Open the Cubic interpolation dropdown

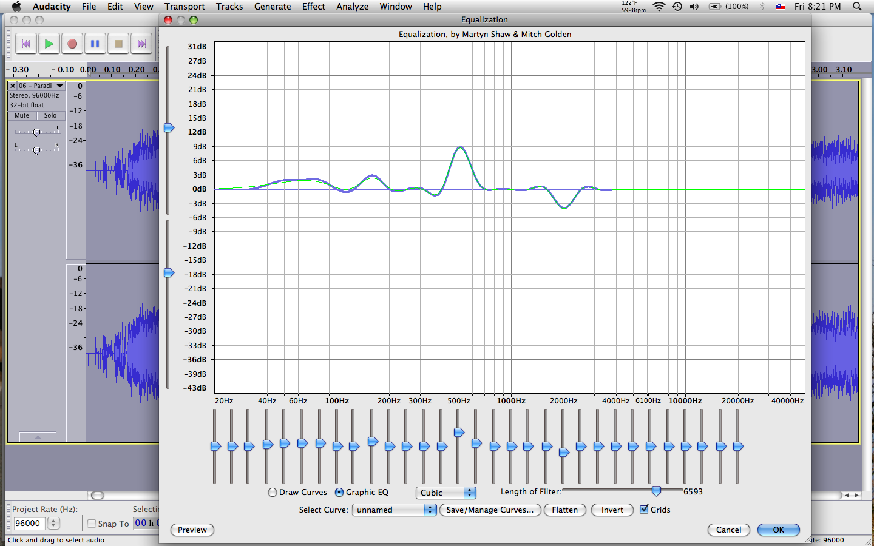445,493
